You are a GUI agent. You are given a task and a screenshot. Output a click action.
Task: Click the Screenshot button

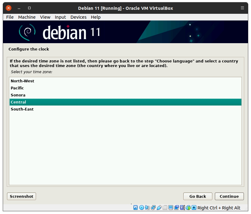[x=21, y=196]
